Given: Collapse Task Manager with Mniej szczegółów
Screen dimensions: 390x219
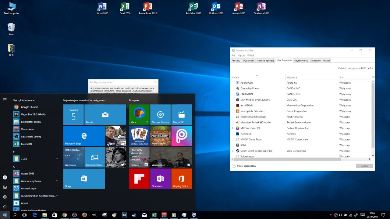Looking at the screenshot, I should pyautogui.click(x=244, y=166).
